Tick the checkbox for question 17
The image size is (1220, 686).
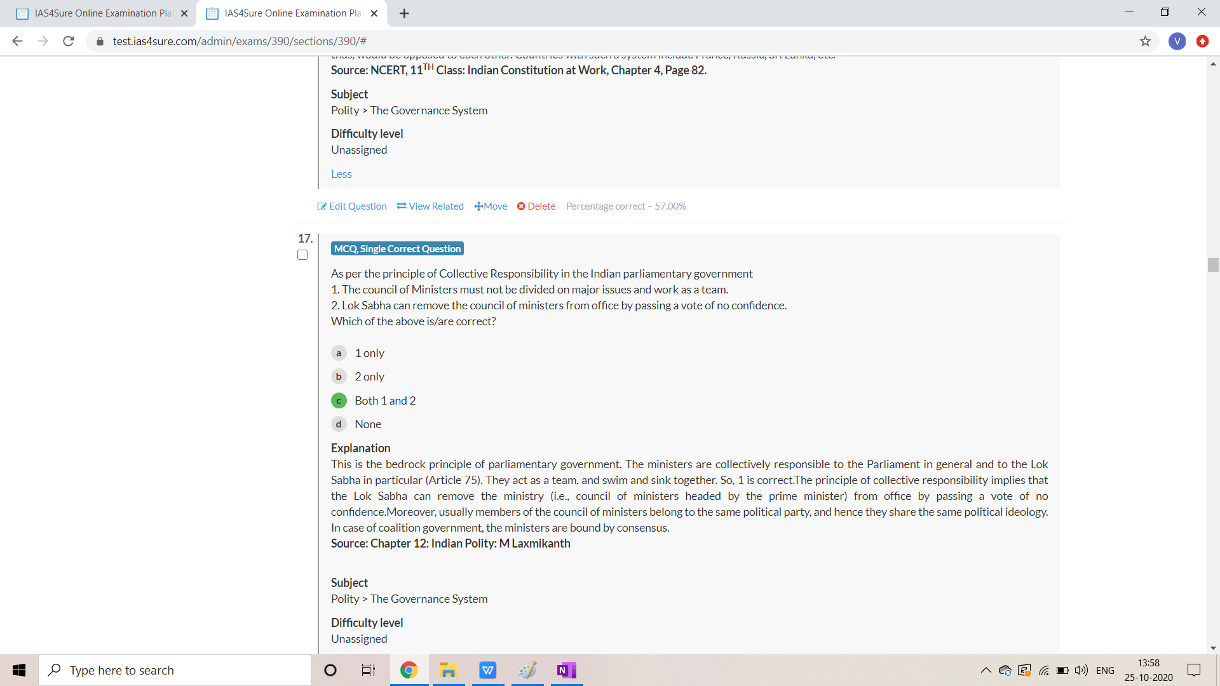point(302,255)
